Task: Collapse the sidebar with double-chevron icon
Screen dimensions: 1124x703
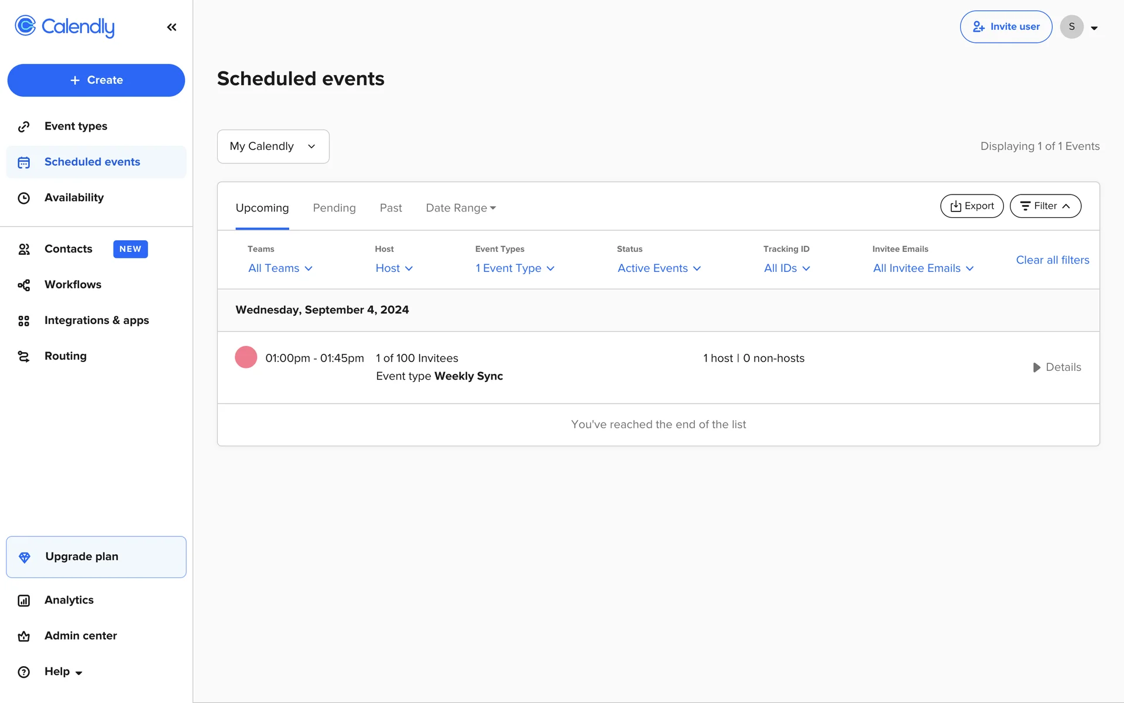Action: coord(172,27)
